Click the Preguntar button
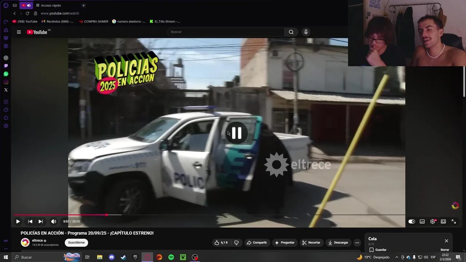Screen dimensions: 466x262 tap(285, 242)
